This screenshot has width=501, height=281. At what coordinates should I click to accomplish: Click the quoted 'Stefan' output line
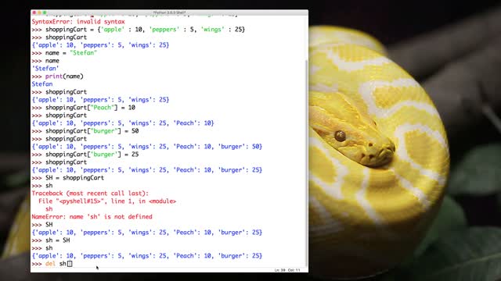click(45, 69)
